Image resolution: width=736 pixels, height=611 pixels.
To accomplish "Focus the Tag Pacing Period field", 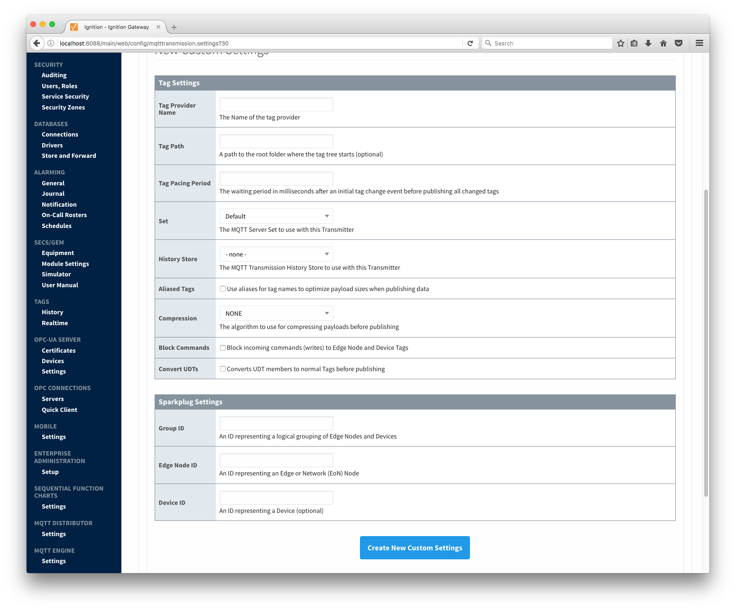I will click(276, 179).
